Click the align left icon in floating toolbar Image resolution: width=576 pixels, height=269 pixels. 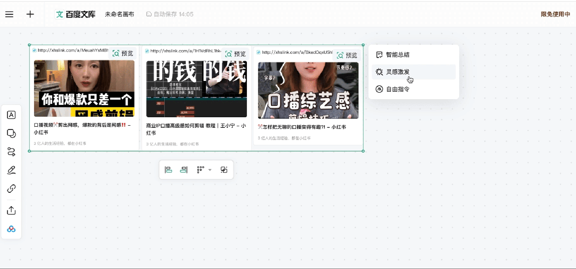pyautogui.click(x=169, y=169)
